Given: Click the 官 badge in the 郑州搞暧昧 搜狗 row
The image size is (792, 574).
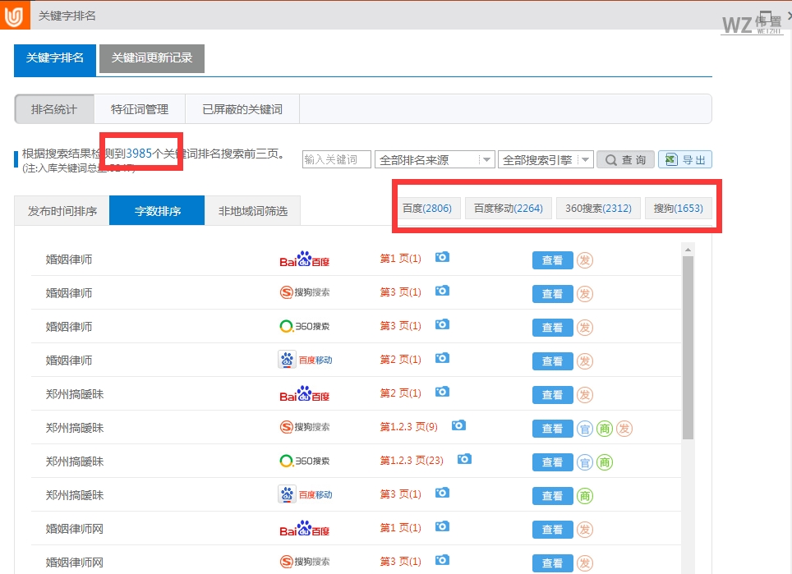Looking at the screenshot, I should [x=585, y=428].
